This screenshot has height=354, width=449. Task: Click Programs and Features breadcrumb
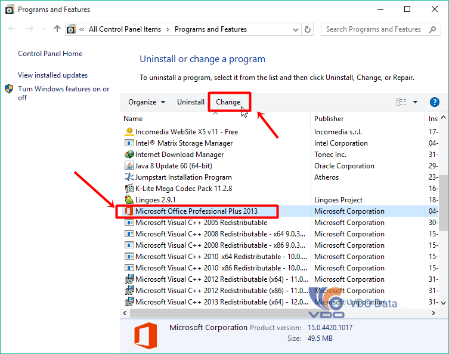click(210, 29)
